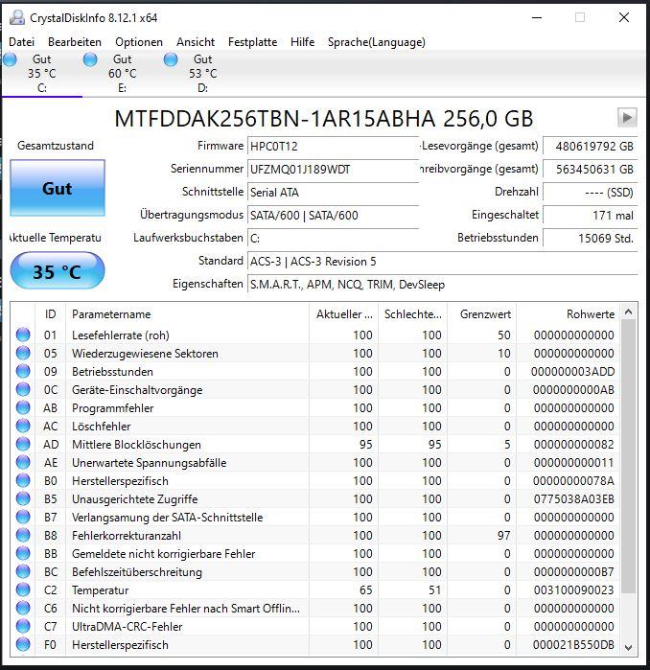Click the total reads value 480619792 GB
The width and height of the screenshot is (650, 670).
click(591, 146)
